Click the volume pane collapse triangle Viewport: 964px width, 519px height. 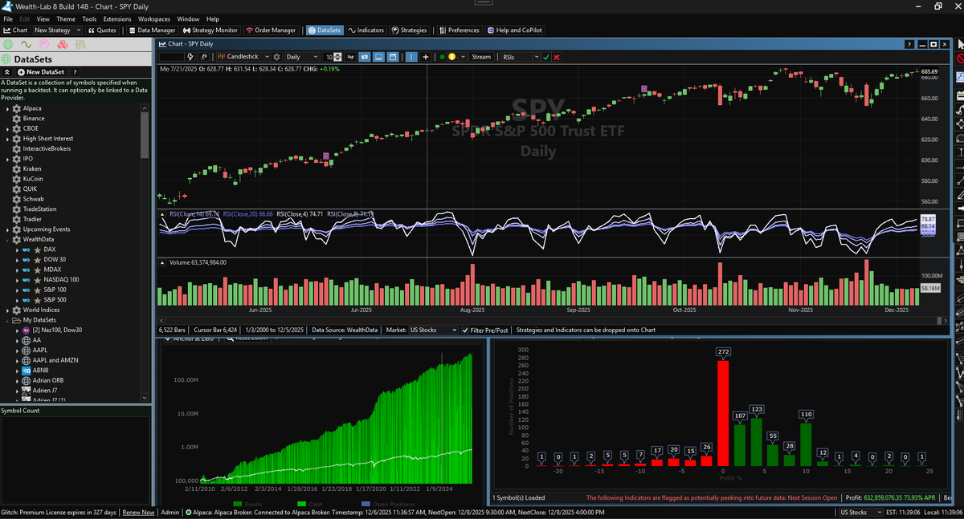click(x=163, y=262)
